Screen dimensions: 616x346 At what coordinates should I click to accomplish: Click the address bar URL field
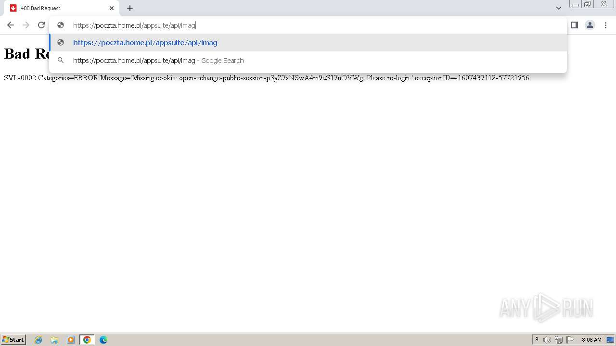coord(308,25)
